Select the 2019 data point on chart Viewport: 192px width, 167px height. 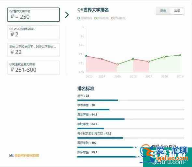click(x=180, y=55)
